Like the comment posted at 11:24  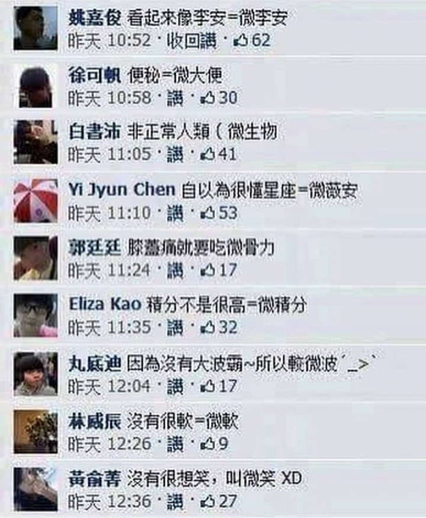175,270
